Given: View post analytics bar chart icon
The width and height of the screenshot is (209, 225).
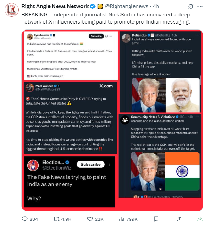Looking at the screenshot, I should tap(122, 219).
